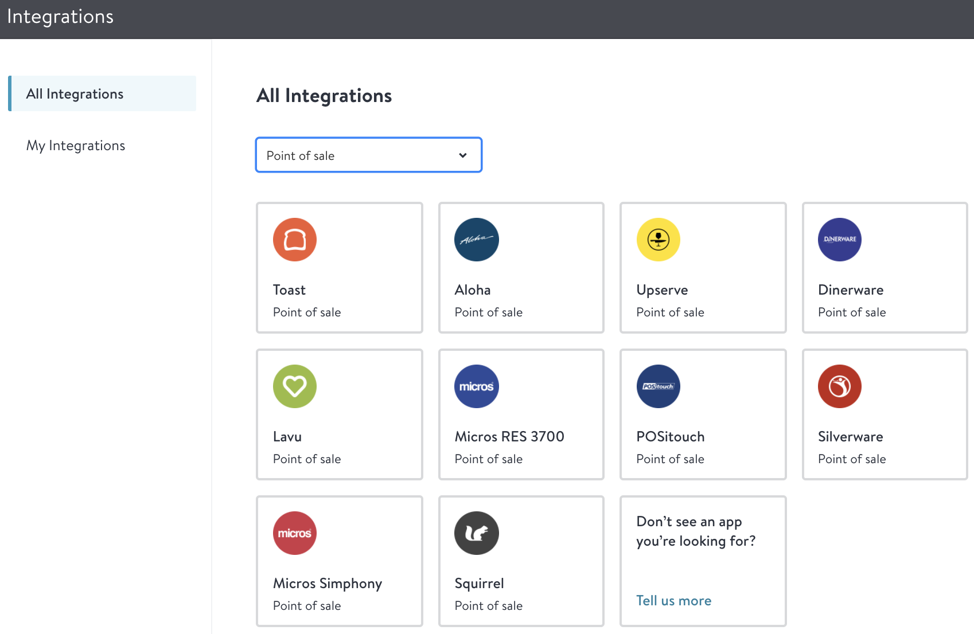Click the Toast orange bread logo icon
The width and height of the screenshot is (974, 634).
295,240
